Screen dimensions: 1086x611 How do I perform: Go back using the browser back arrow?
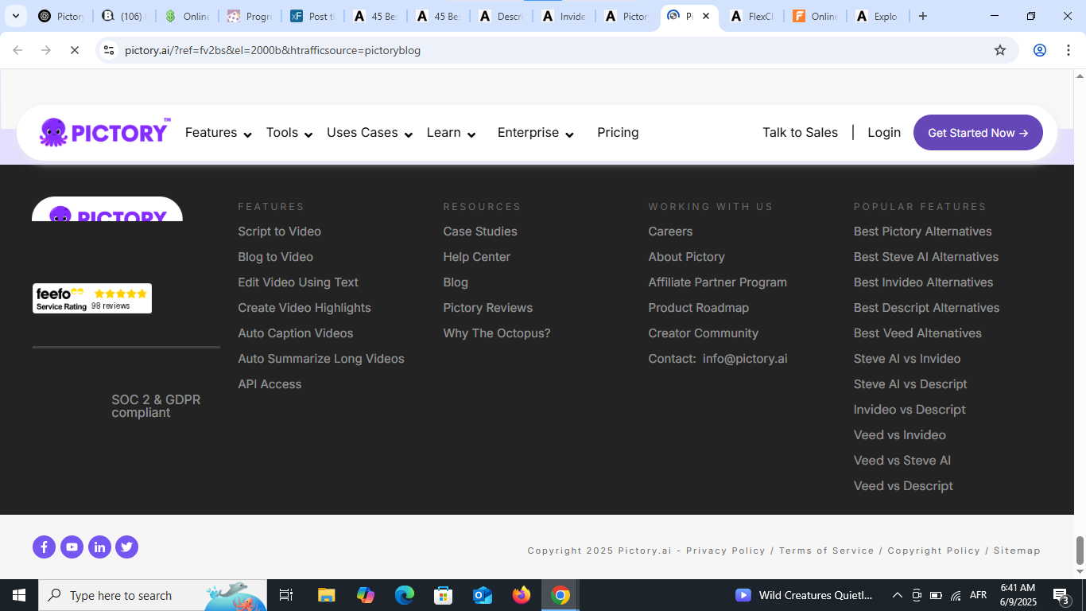click(x=17, y=50)
